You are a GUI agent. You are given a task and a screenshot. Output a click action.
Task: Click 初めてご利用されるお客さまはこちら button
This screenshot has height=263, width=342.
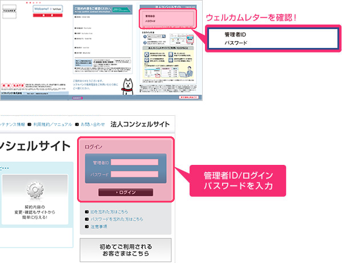coord(126,250)
